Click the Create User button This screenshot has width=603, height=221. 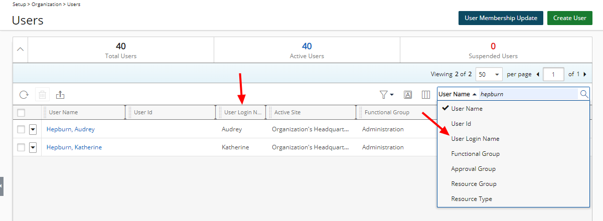[x=569, y=18]
